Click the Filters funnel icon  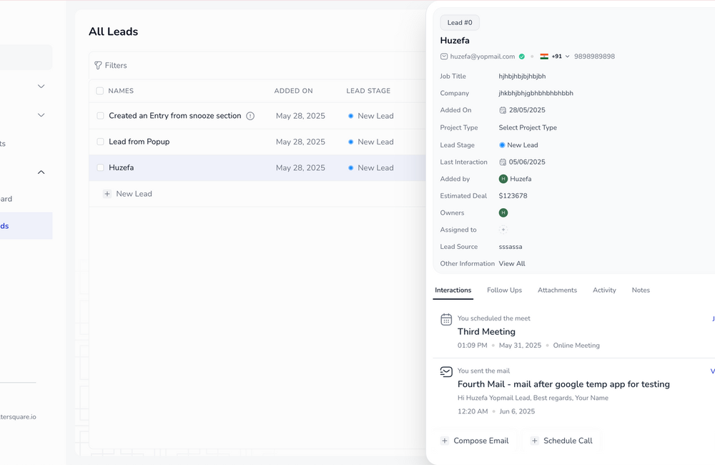(x=98, y=65)
